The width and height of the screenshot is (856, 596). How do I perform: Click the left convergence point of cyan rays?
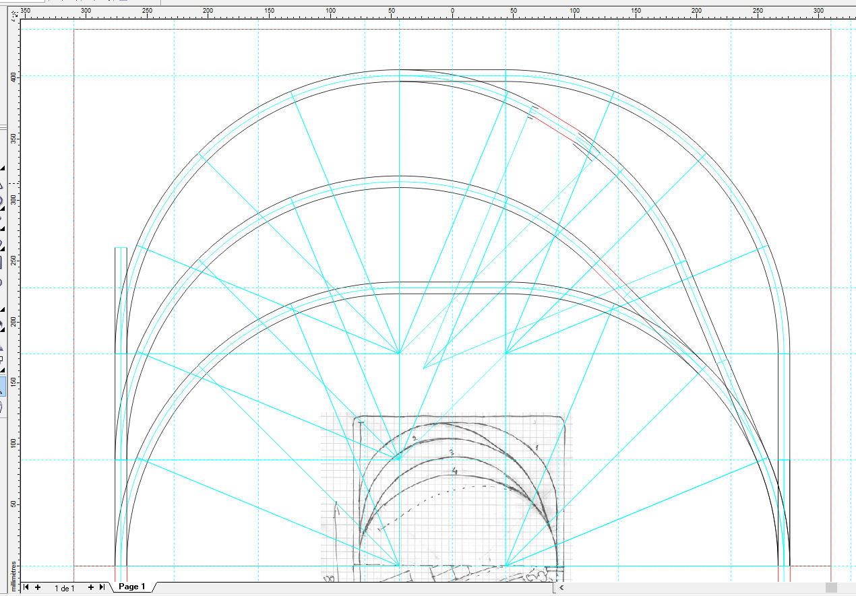399,353
